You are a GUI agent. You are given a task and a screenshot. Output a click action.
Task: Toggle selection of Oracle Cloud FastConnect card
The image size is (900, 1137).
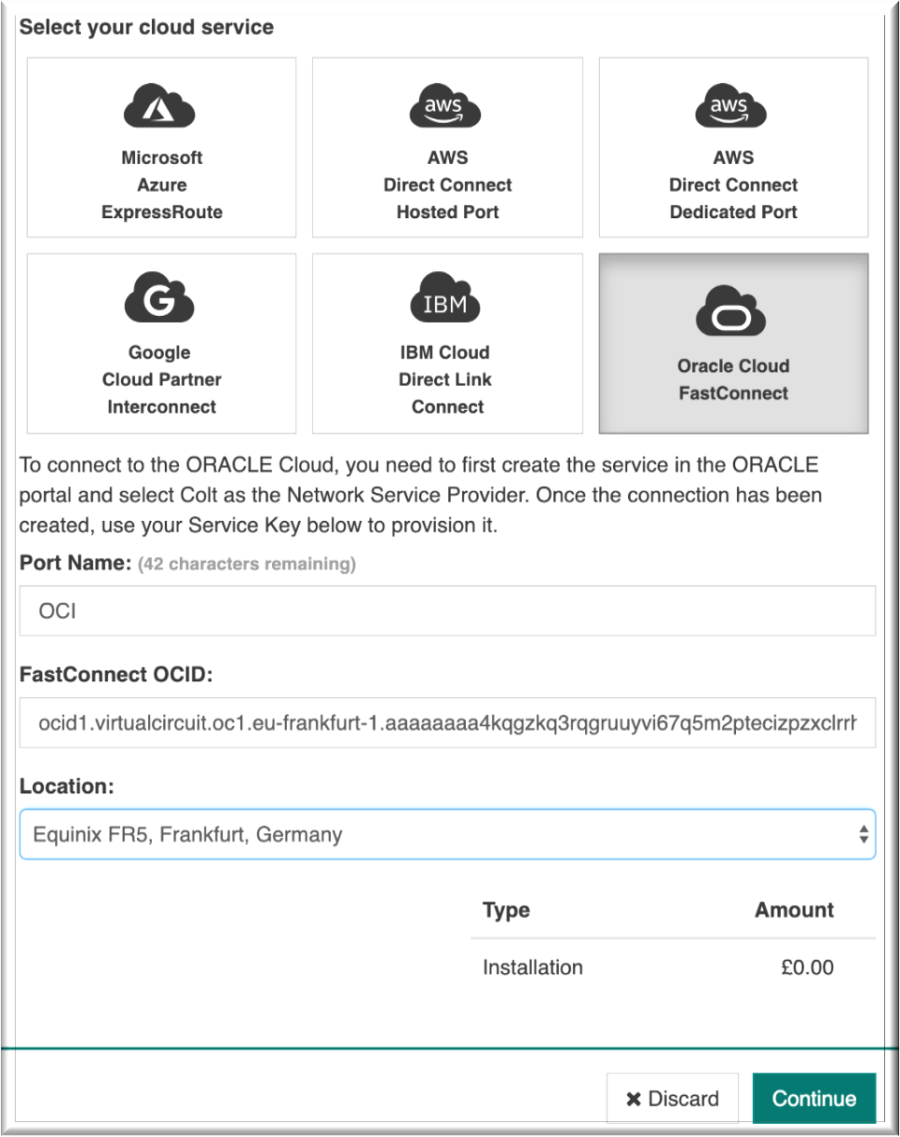(732, 342)
